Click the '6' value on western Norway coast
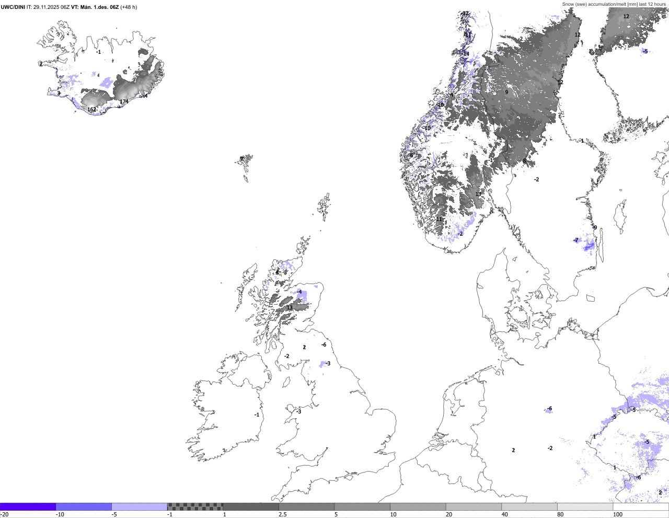This screenshot has width=669, height=518. click(411, 155)
